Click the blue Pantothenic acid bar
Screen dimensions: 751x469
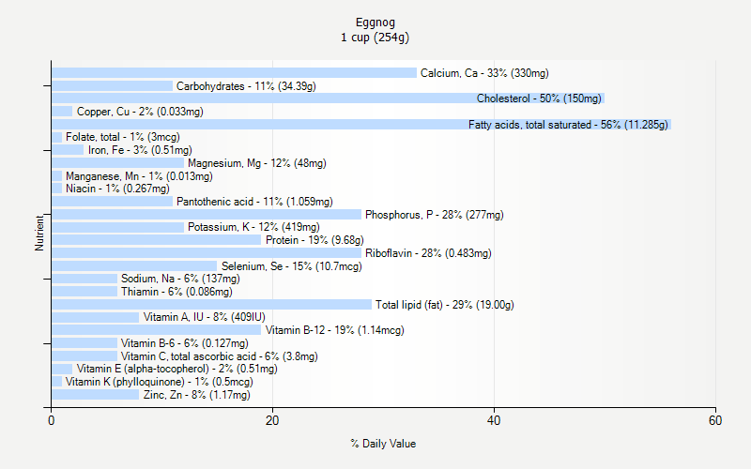pyautogui.click(x=112, y=202)
